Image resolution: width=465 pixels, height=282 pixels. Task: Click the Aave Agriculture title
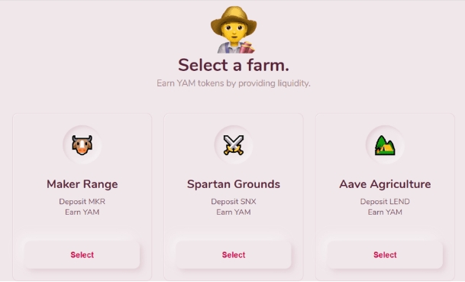click(x=385, y=184)
